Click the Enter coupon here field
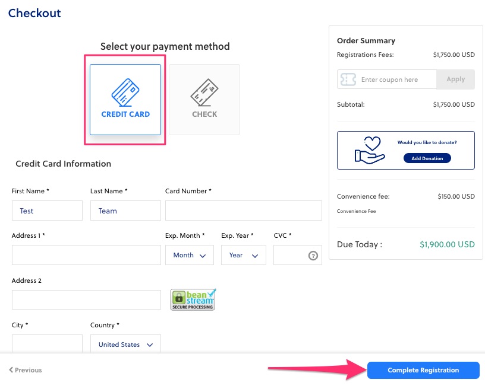The width and height of the screenshot is (485, 389). click(x=397, y=79)
